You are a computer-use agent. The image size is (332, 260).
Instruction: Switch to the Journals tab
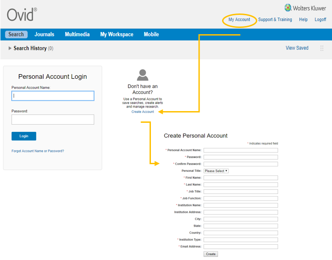pos(44,34)
